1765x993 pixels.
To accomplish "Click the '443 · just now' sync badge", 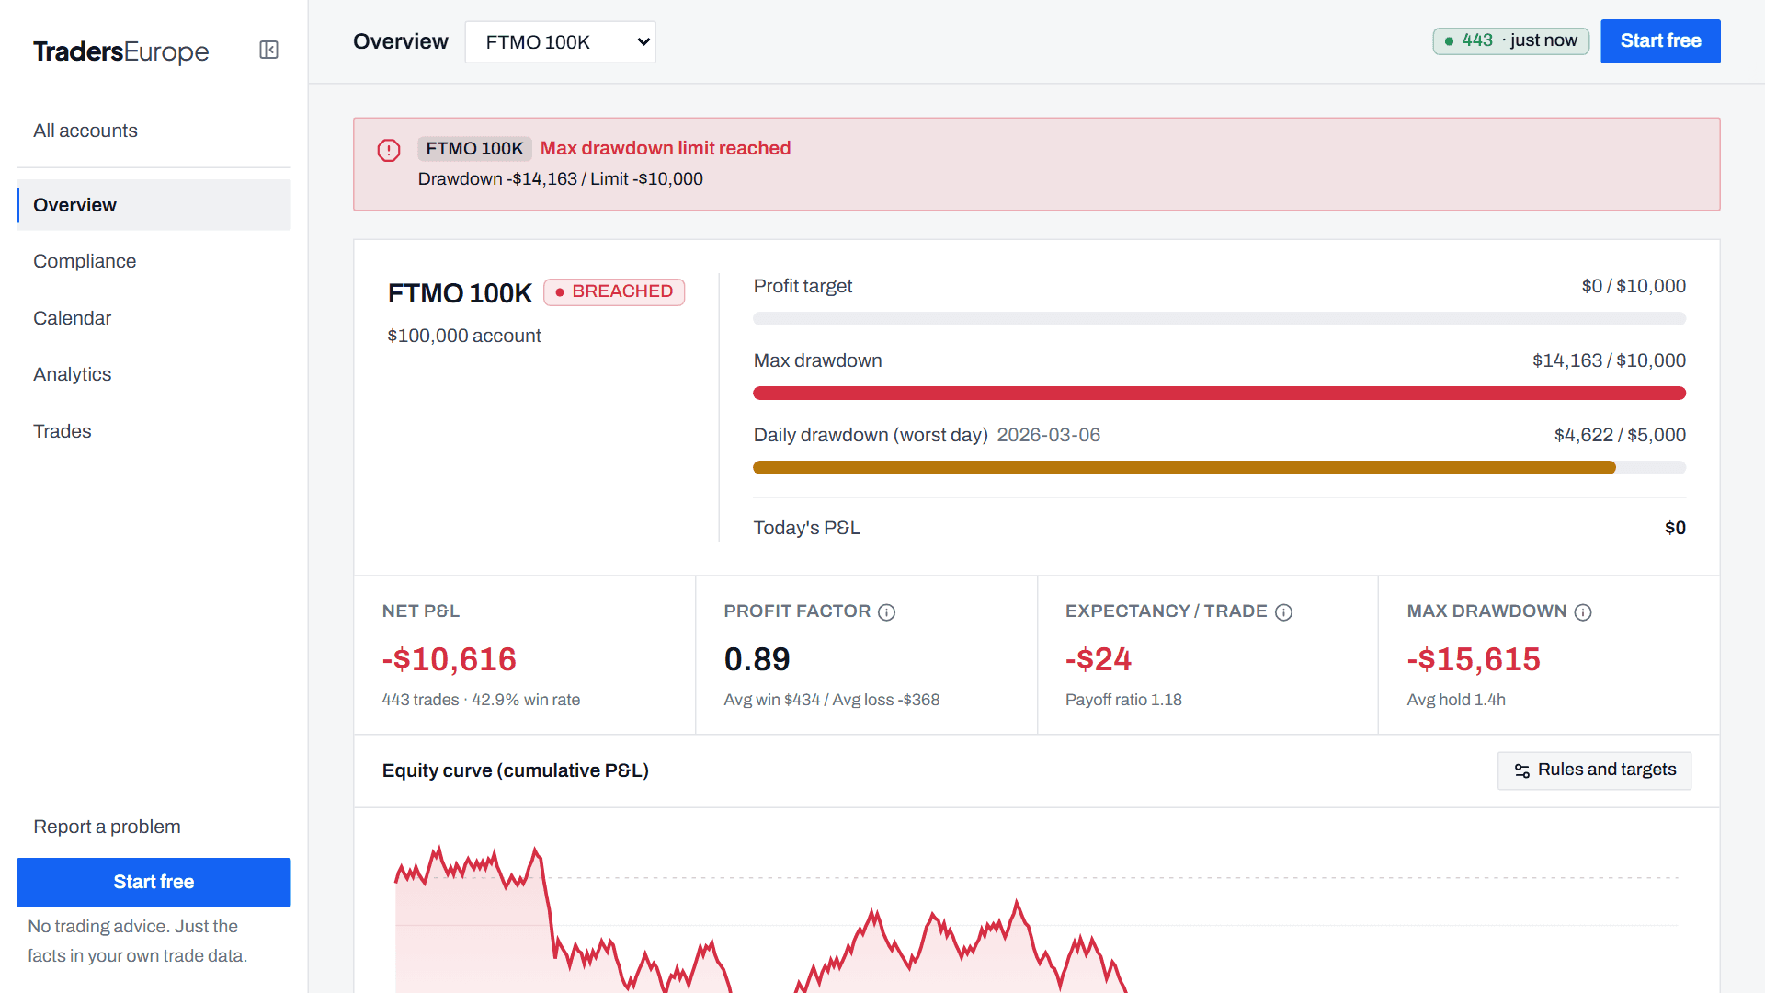I will pos(1510,41).
